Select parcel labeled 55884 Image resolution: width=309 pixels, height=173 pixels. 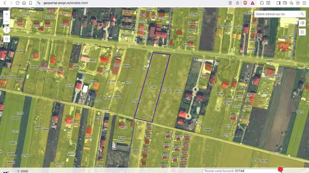126,66
